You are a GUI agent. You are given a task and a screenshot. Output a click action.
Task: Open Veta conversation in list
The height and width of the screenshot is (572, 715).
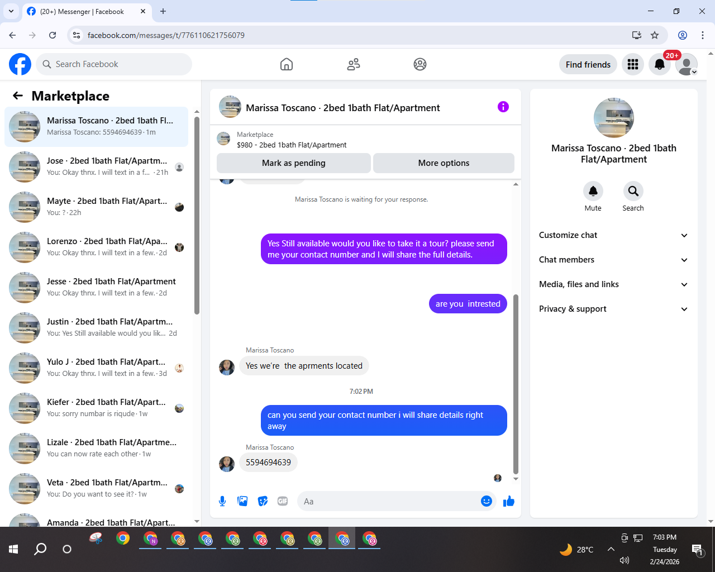point(96,489)
